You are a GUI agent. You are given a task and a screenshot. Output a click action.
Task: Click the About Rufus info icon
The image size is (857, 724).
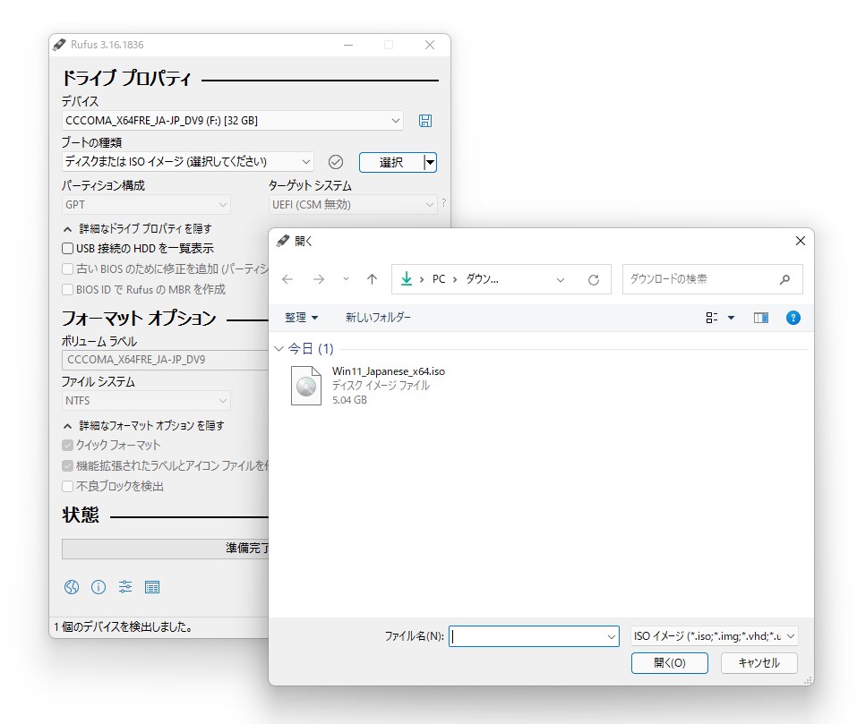[x=99, y=587]
